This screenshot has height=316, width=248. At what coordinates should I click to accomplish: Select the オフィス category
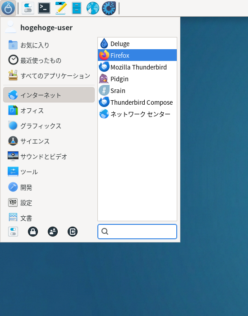pyautogui.click(x=49, y=111)
